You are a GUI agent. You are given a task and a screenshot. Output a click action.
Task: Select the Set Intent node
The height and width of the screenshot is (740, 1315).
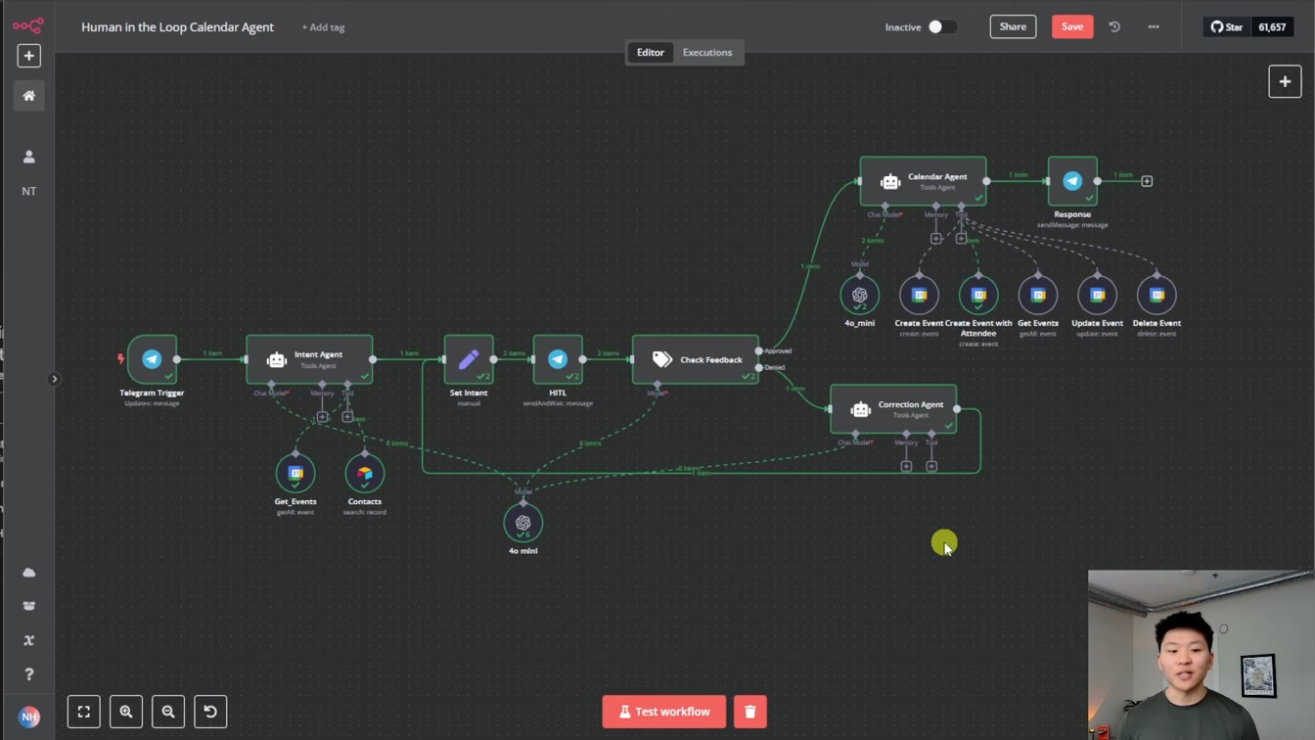click(x=469, y=359)
